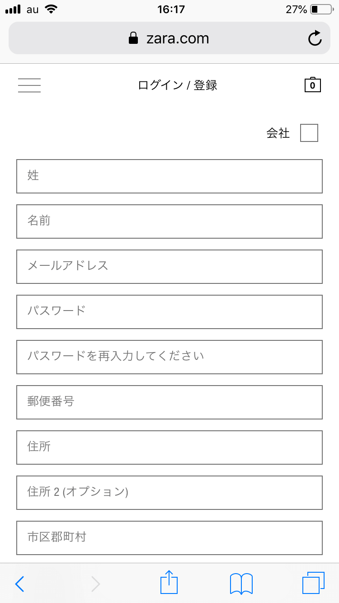Screen dimensions: 339x603
Task: Focus the 市区郡町村 field
Action: 169,538
